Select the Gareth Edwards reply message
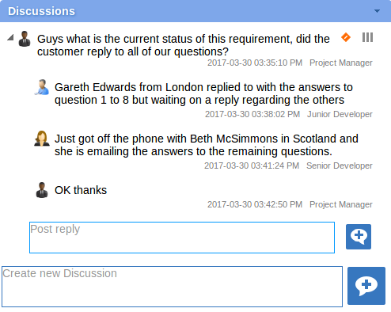The width and height of the screenshot is (391, 312). tap(203, 93)
